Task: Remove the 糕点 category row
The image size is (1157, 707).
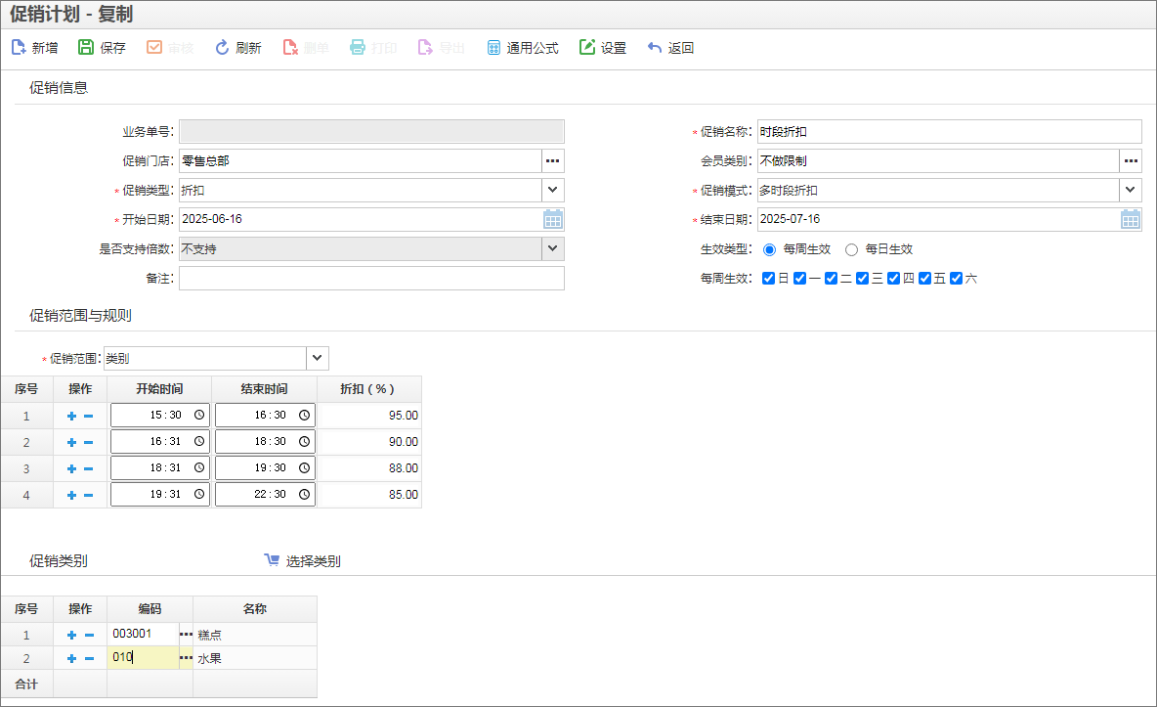Action: coord(89,636)
